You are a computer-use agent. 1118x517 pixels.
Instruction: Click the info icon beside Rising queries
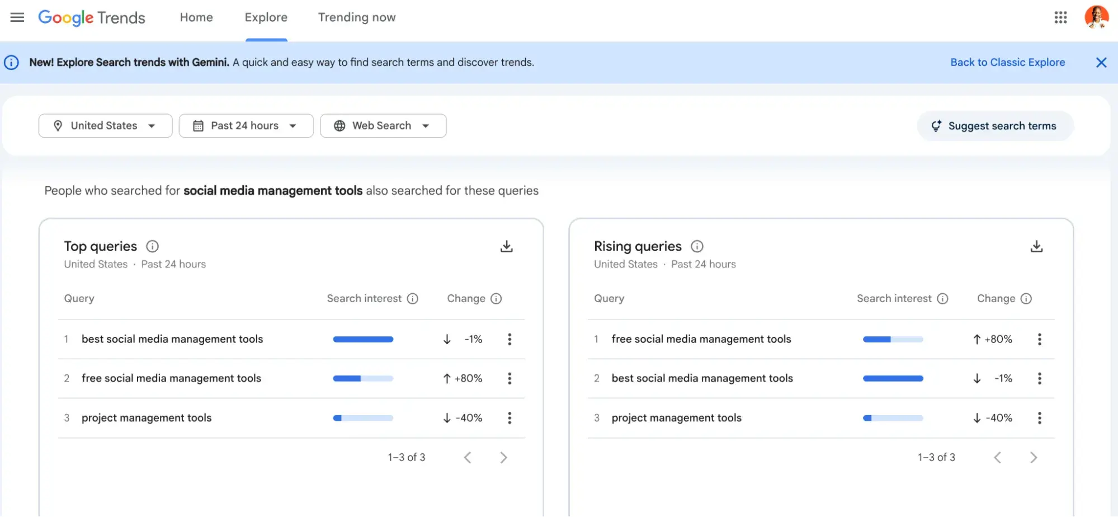(697, 246)
